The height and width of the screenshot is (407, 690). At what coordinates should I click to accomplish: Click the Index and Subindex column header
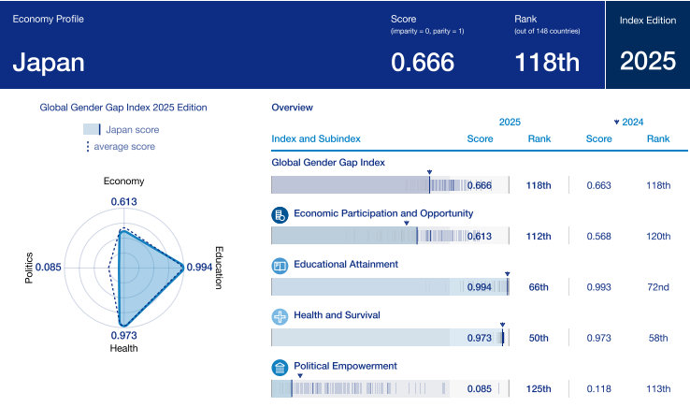tap(315, 139)
